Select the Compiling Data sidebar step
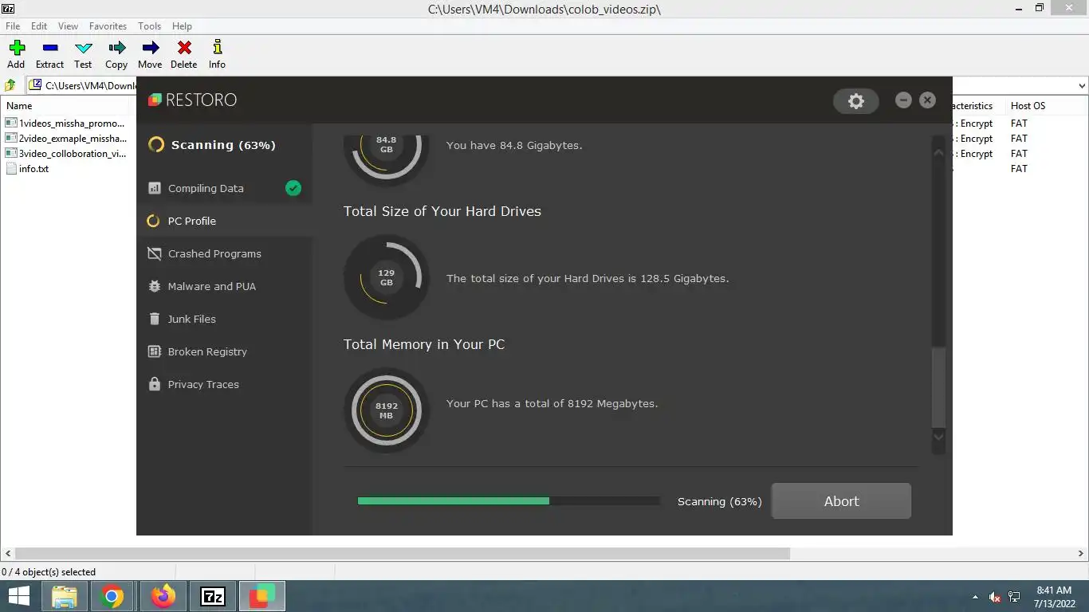 click(x=224, y=188)
